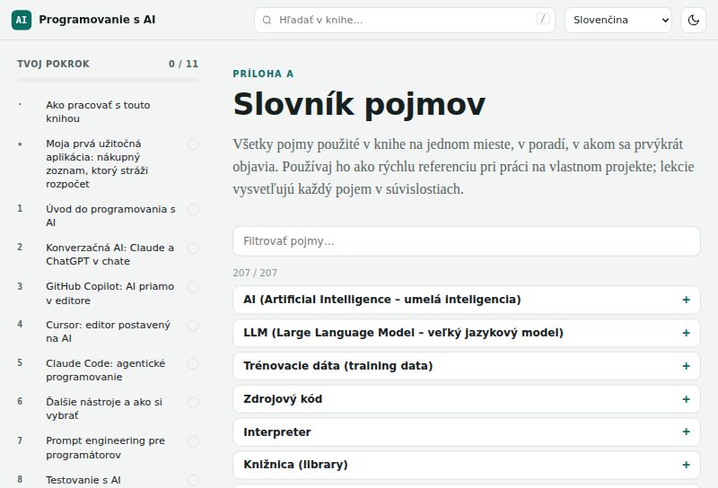This screenshot has height=488, width=718.
Task: Toggle dark mode with the moon icon
Action: (x=693, y=20)
